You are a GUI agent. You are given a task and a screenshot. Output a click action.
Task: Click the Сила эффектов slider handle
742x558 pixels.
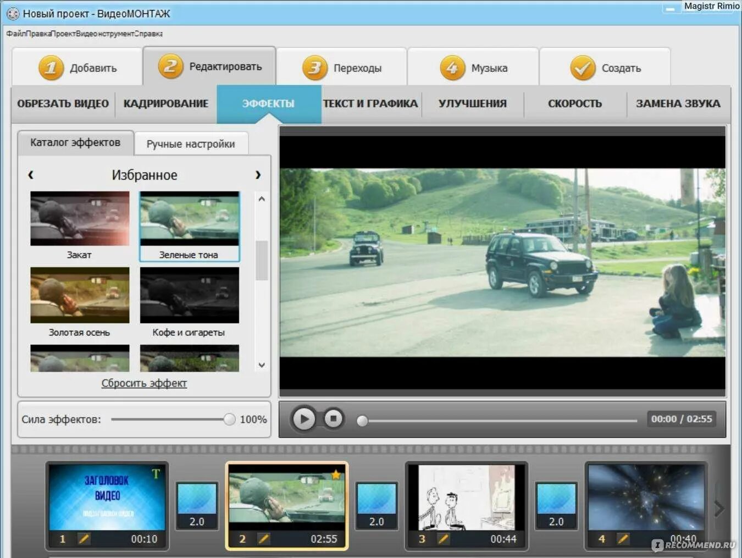click(229, 419)
